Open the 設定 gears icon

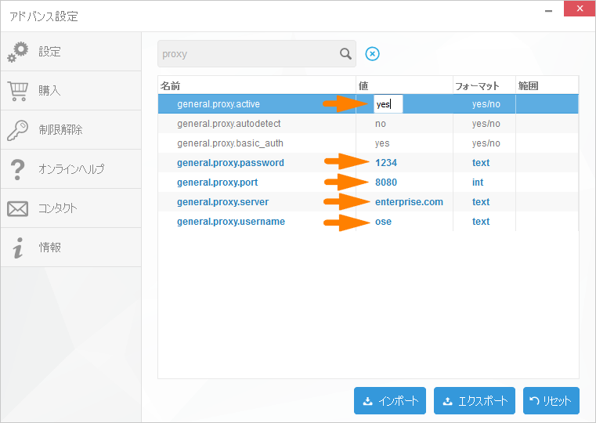[17, 52]
